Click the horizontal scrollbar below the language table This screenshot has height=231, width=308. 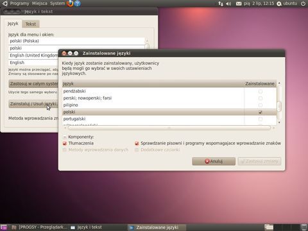point(169,128)
